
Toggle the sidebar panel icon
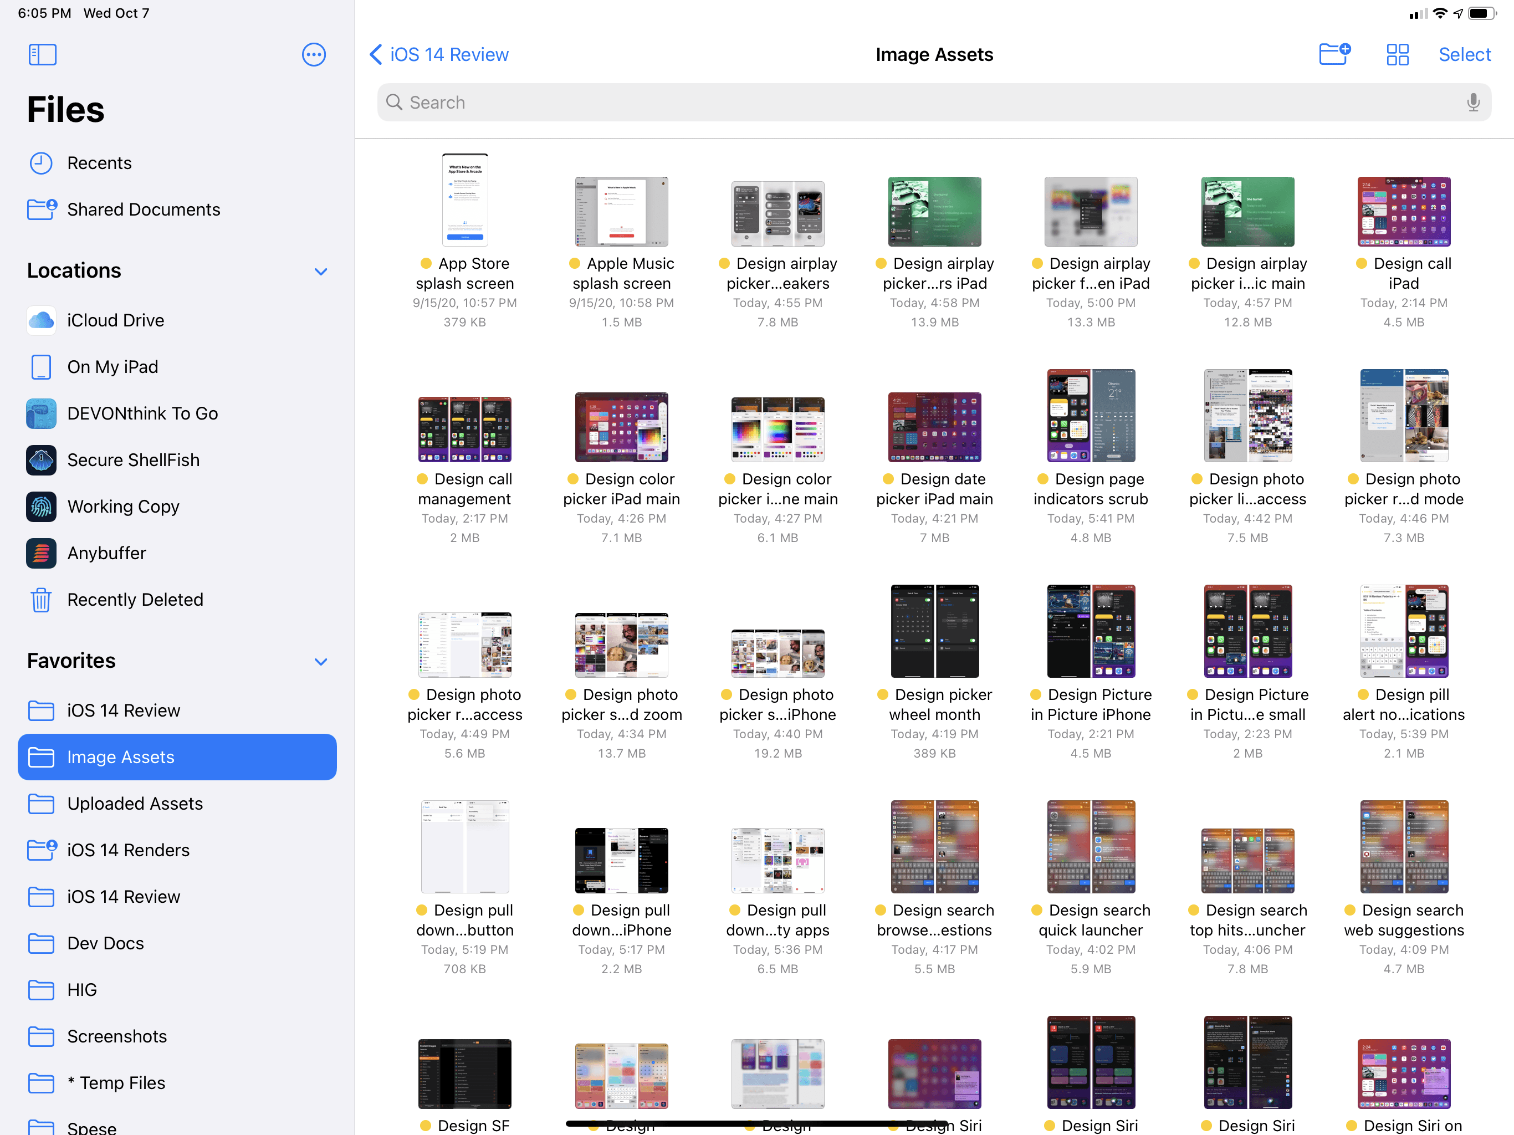coord(43,55)
